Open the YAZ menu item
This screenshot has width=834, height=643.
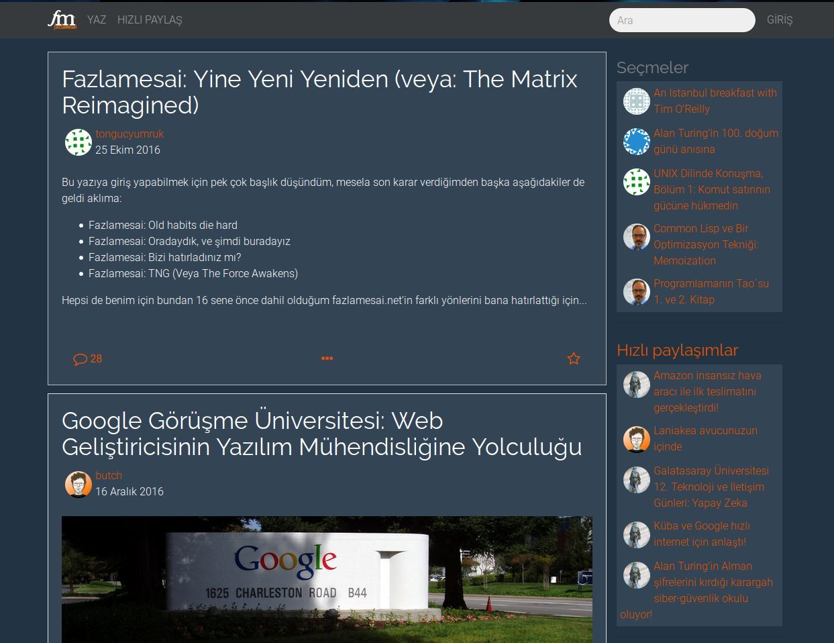point(97,20)
